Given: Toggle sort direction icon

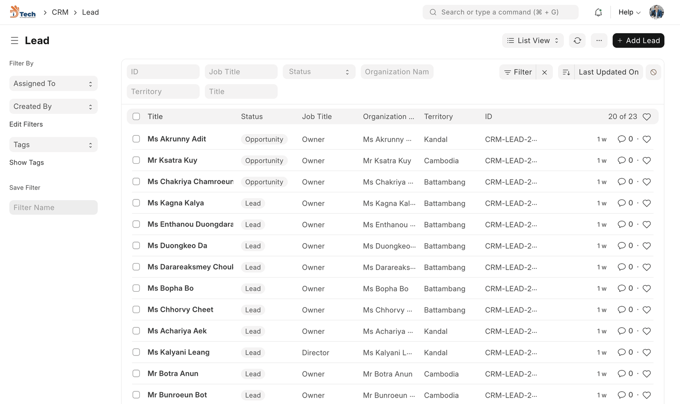Looking at the screenshot, I should [x=566, y=72].
